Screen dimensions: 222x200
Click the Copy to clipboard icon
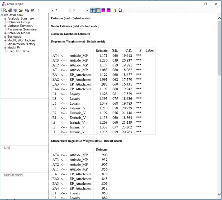click(x=27, y=10)
